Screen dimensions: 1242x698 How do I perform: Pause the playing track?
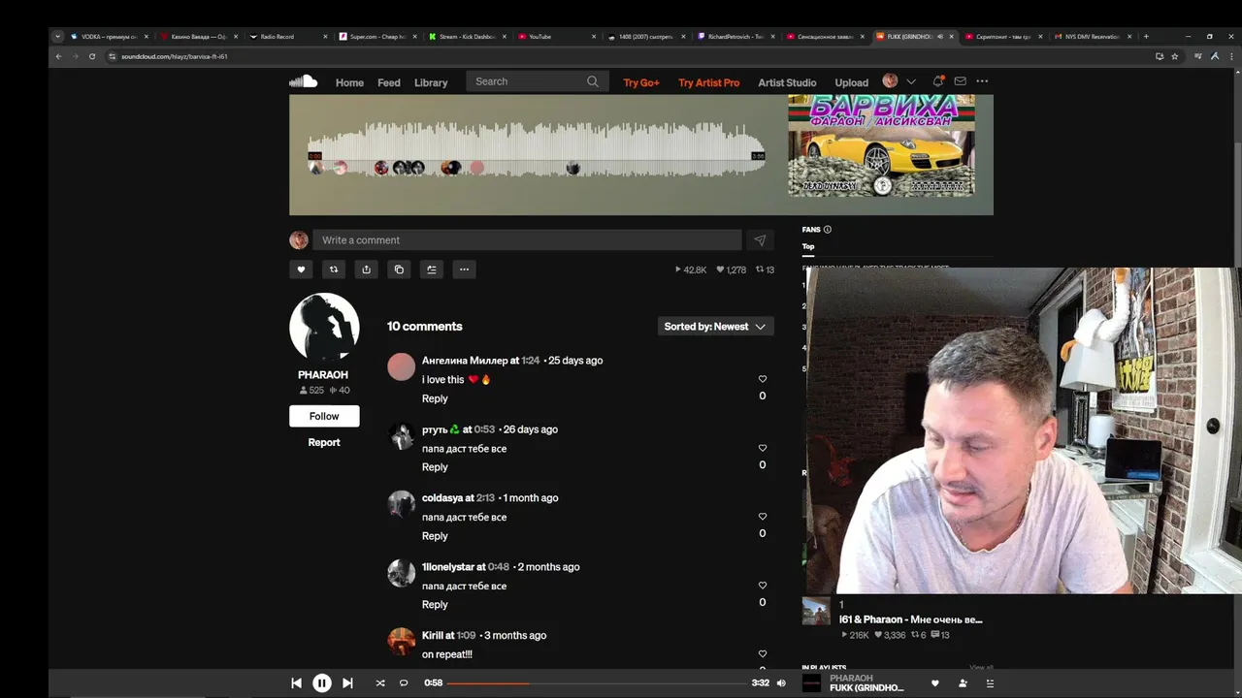click(x=322, y=683)
